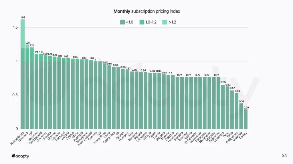Click the page number 24
The image size is (293, 164).
284,156
